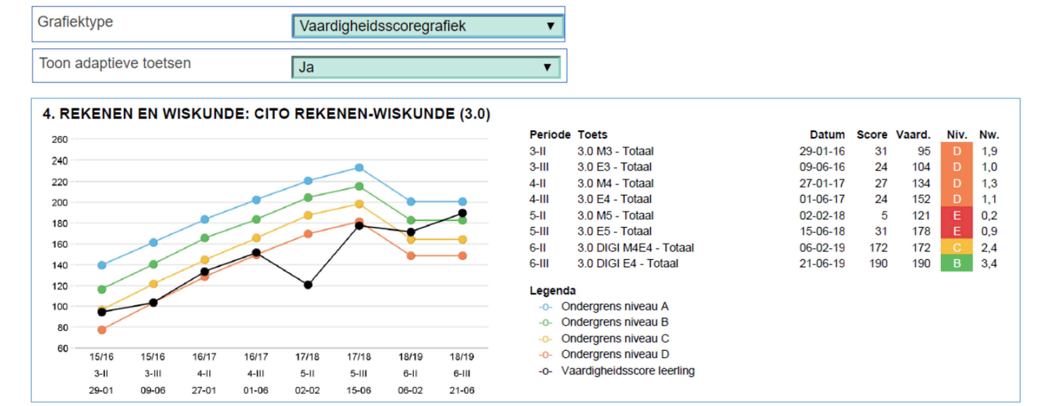Image resolution: width=1046 pixels, height=406 pixels.
Task: Click the Vaard. column header
Action: click(x=913, y=135)
